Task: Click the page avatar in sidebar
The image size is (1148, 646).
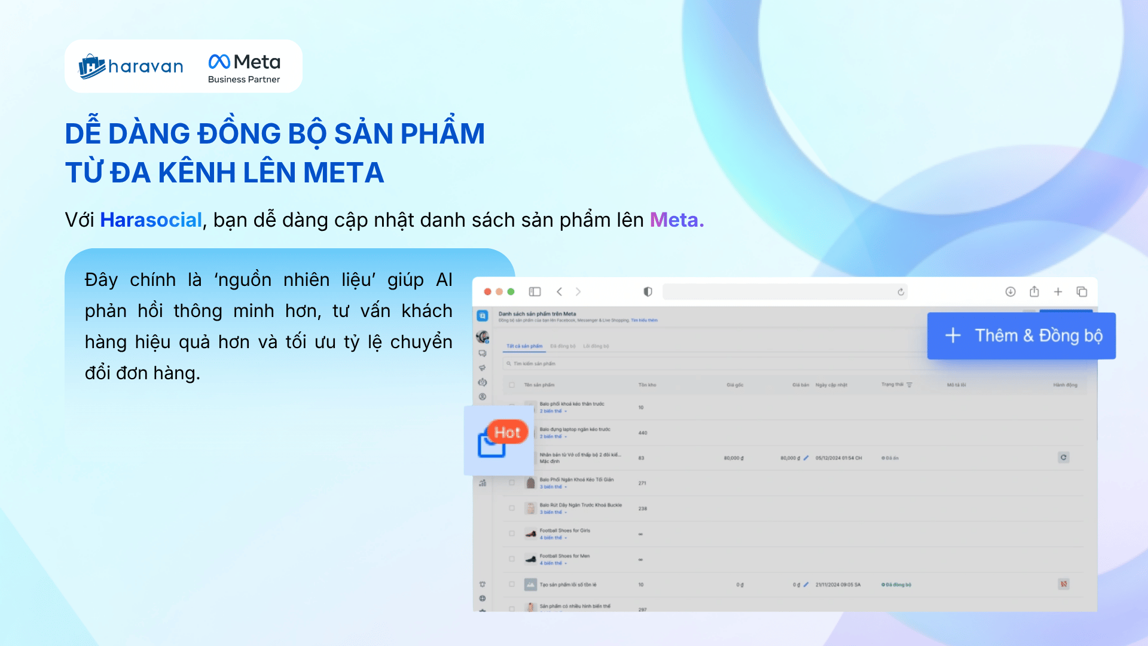Action: pyautogui.click(x=483, y=337)
